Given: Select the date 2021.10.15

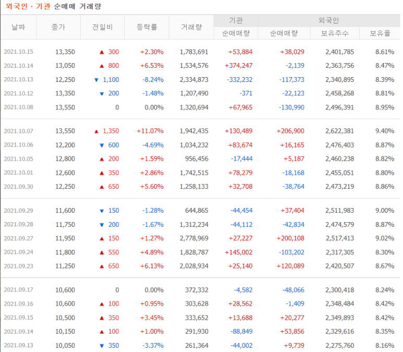Looking at the screenshot, I should pos(18,52).
